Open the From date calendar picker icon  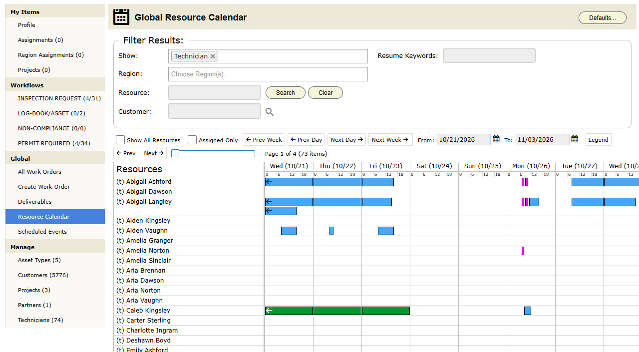point(496,139)
